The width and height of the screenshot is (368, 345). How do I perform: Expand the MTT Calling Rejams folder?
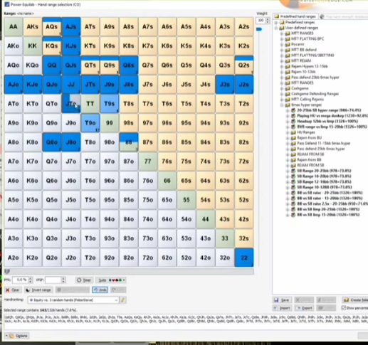[x=282, y=100]
